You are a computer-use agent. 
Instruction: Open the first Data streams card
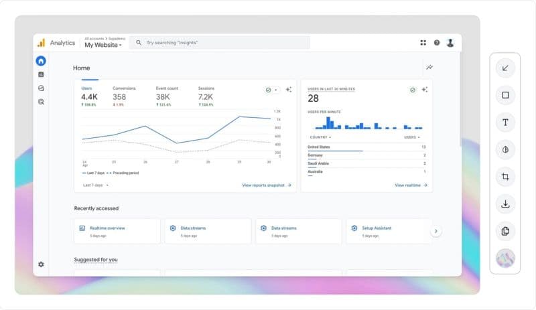[x=208, y=231]
